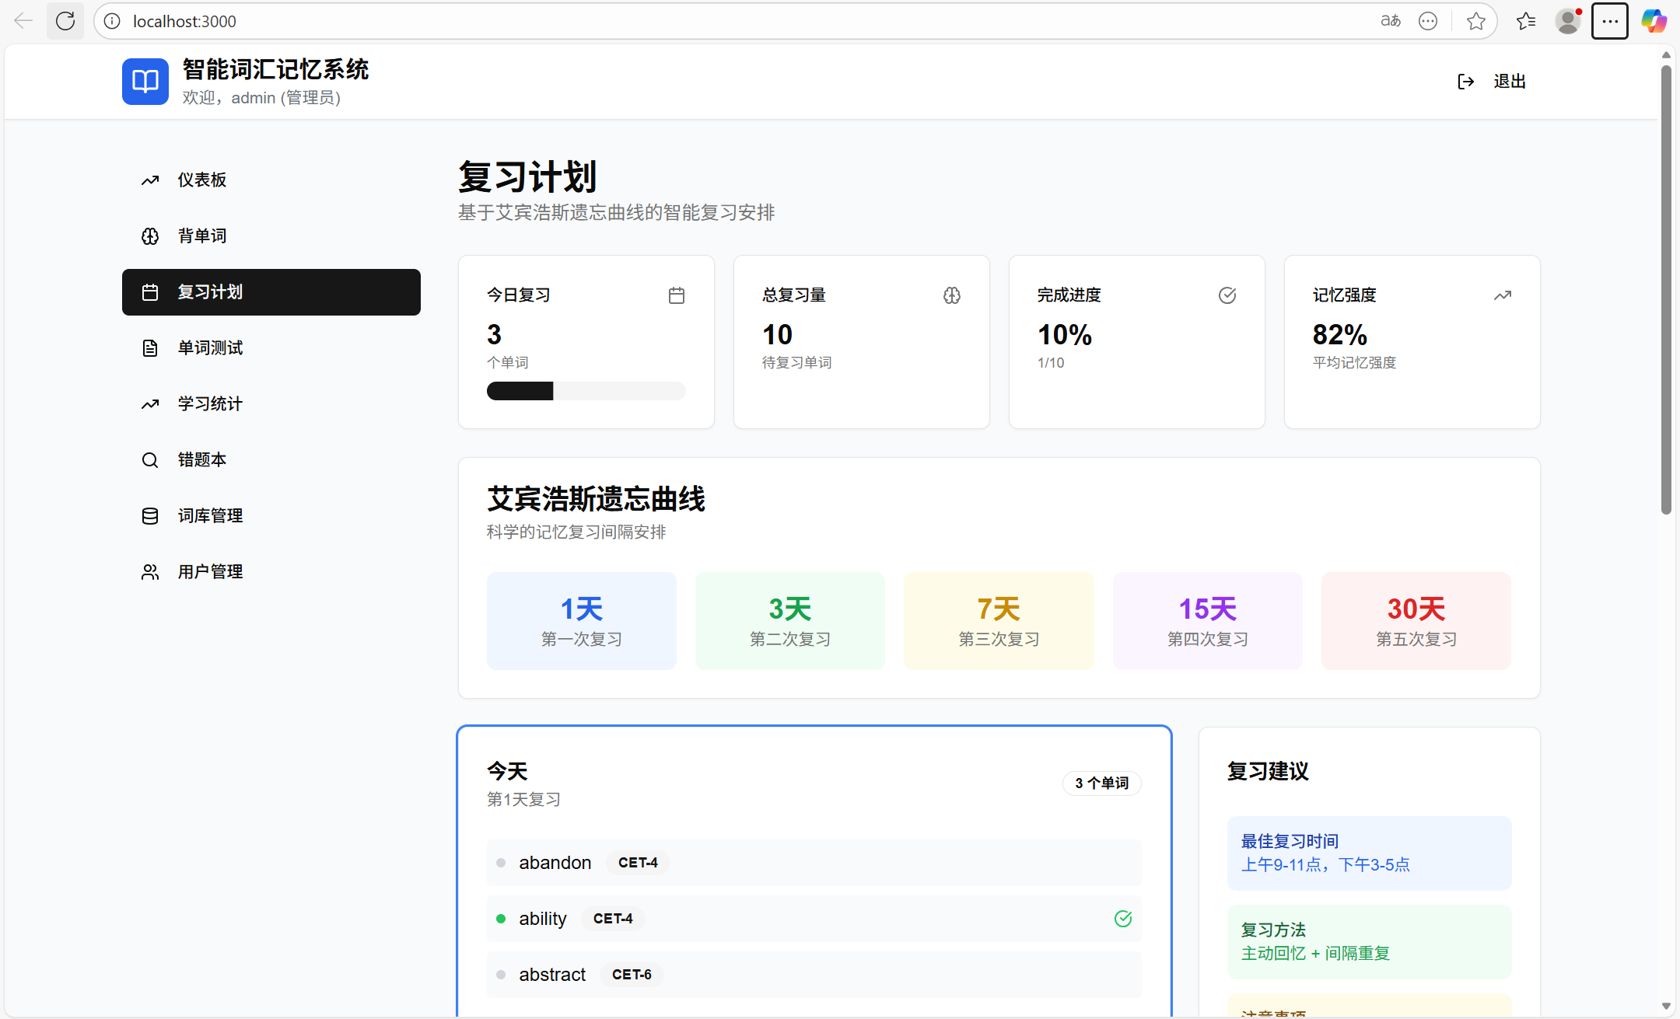
Task: Open 用户管理 via the users icon
Action: (150, 571)
